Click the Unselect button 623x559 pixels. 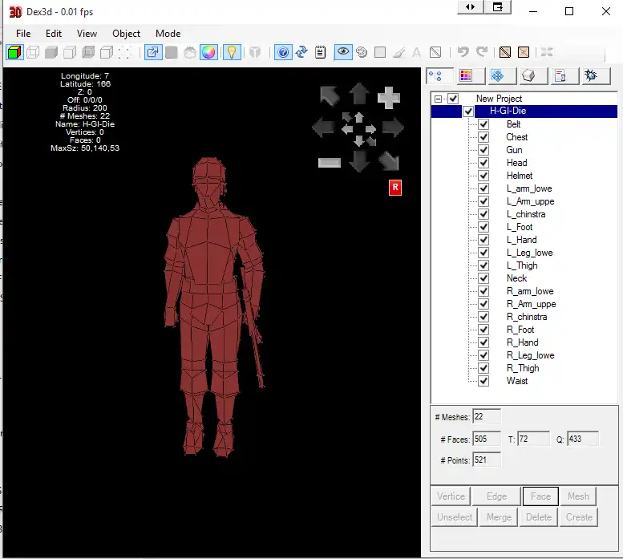click(x=455, y=517)
